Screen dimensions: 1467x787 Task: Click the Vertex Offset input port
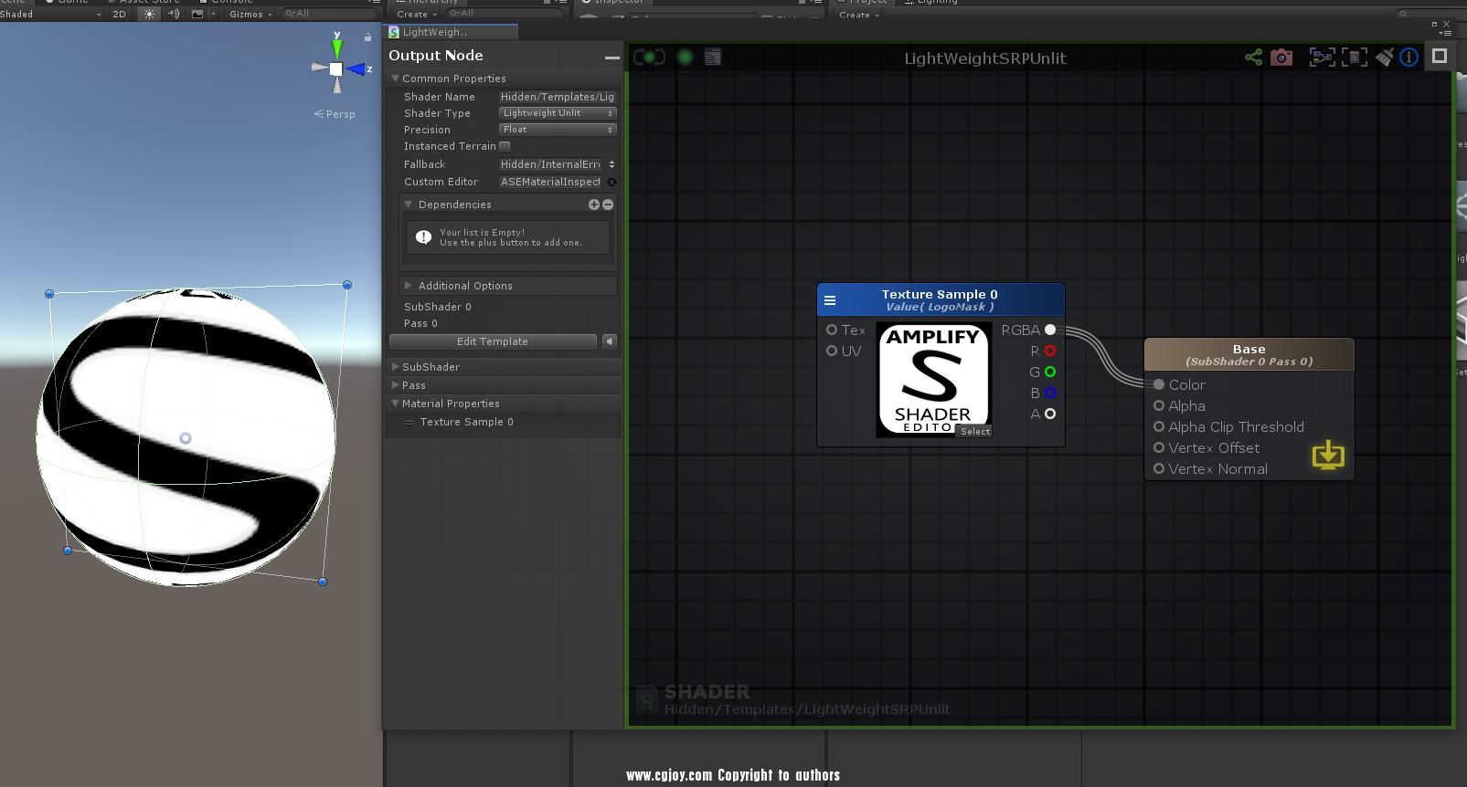click(1159, 447)
